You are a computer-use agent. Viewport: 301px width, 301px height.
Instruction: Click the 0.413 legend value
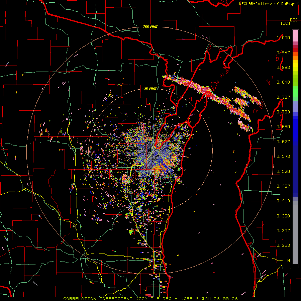click(283, 201)
